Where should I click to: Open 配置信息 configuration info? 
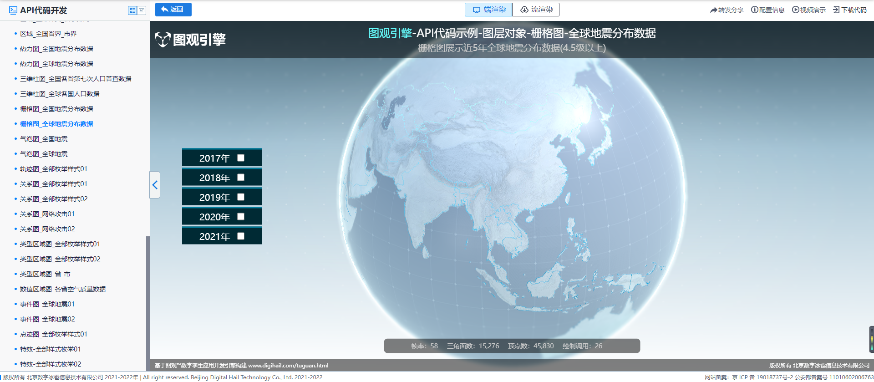click(x=768, y=10)
